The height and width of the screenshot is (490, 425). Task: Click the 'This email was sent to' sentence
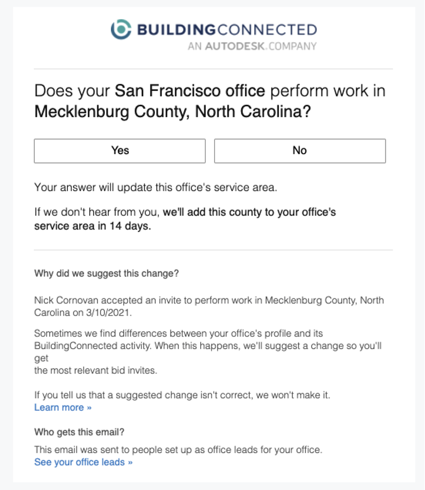pos(178,450)
